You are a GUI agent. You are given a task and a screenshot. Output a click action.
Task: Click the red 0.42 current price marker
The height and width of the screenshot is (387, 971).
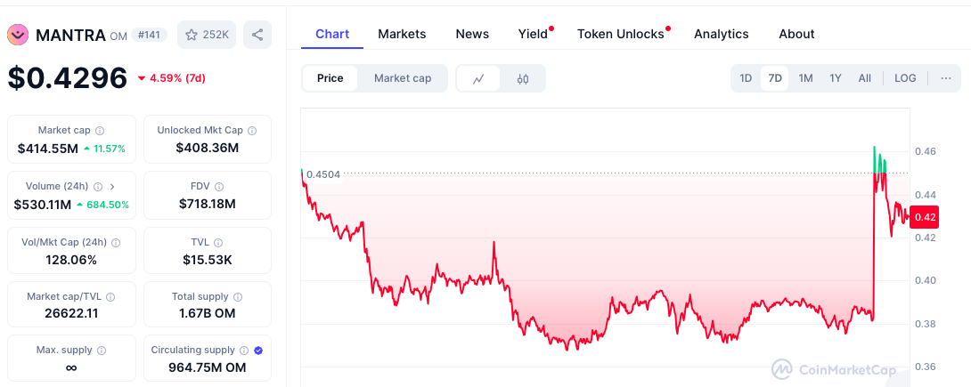pyautogui.click(x=925, y=217)
